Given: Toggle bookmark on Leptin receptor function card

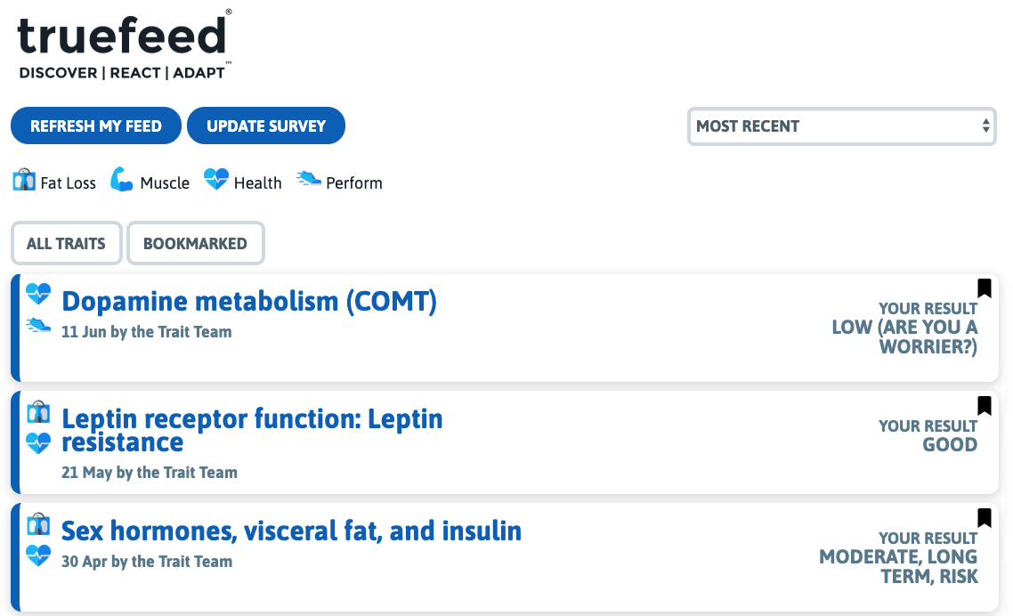Looking at the screenshot, I should [x=984, y=406].
